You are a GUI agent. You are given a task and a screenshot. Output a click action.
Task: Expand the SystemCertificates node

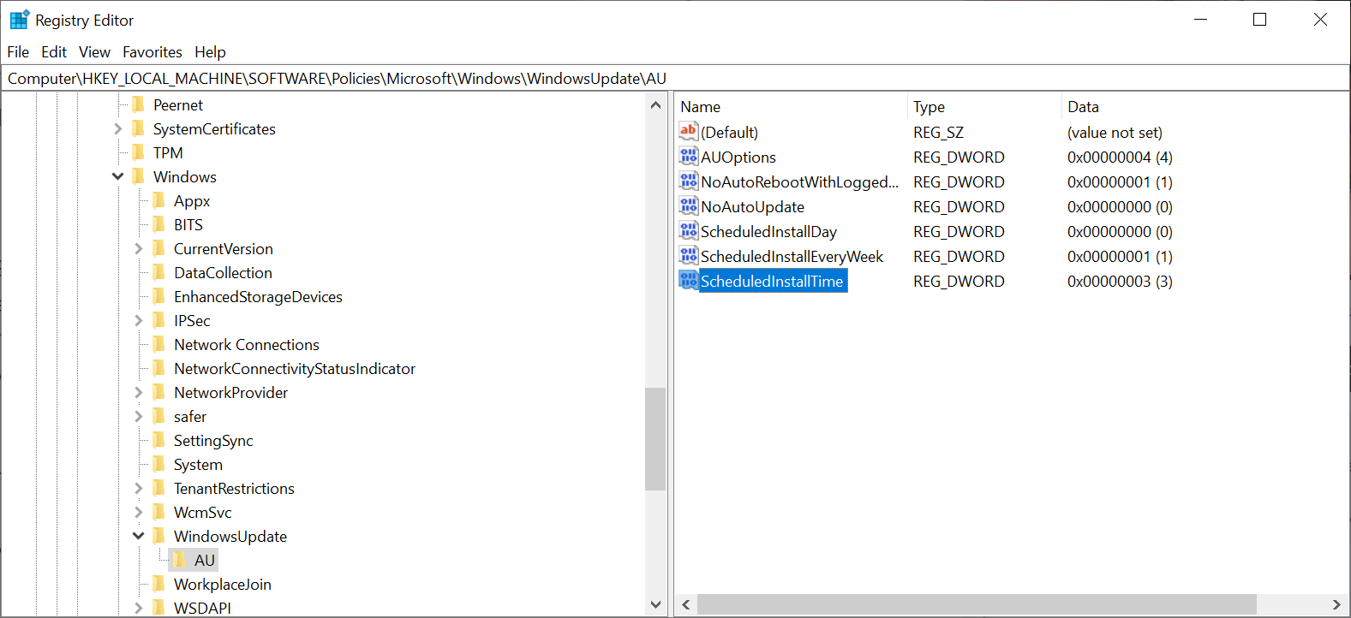pos(118,128)
